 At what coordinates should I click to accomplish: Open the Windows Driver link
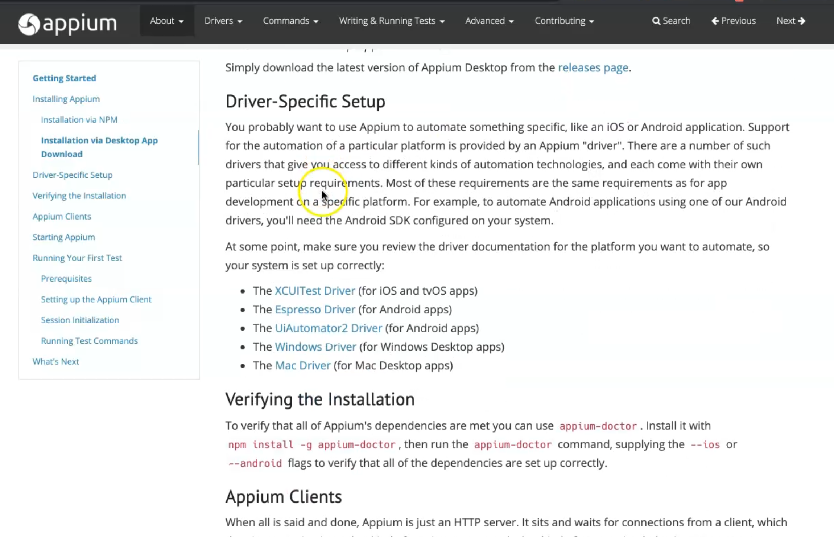pyautogui.click(x=315, y=347)
